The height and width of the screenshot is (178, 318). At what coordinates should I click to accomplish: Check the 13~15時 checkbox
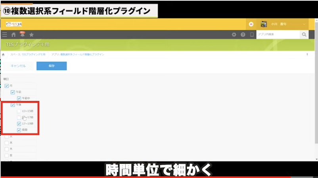pos(19,111)
